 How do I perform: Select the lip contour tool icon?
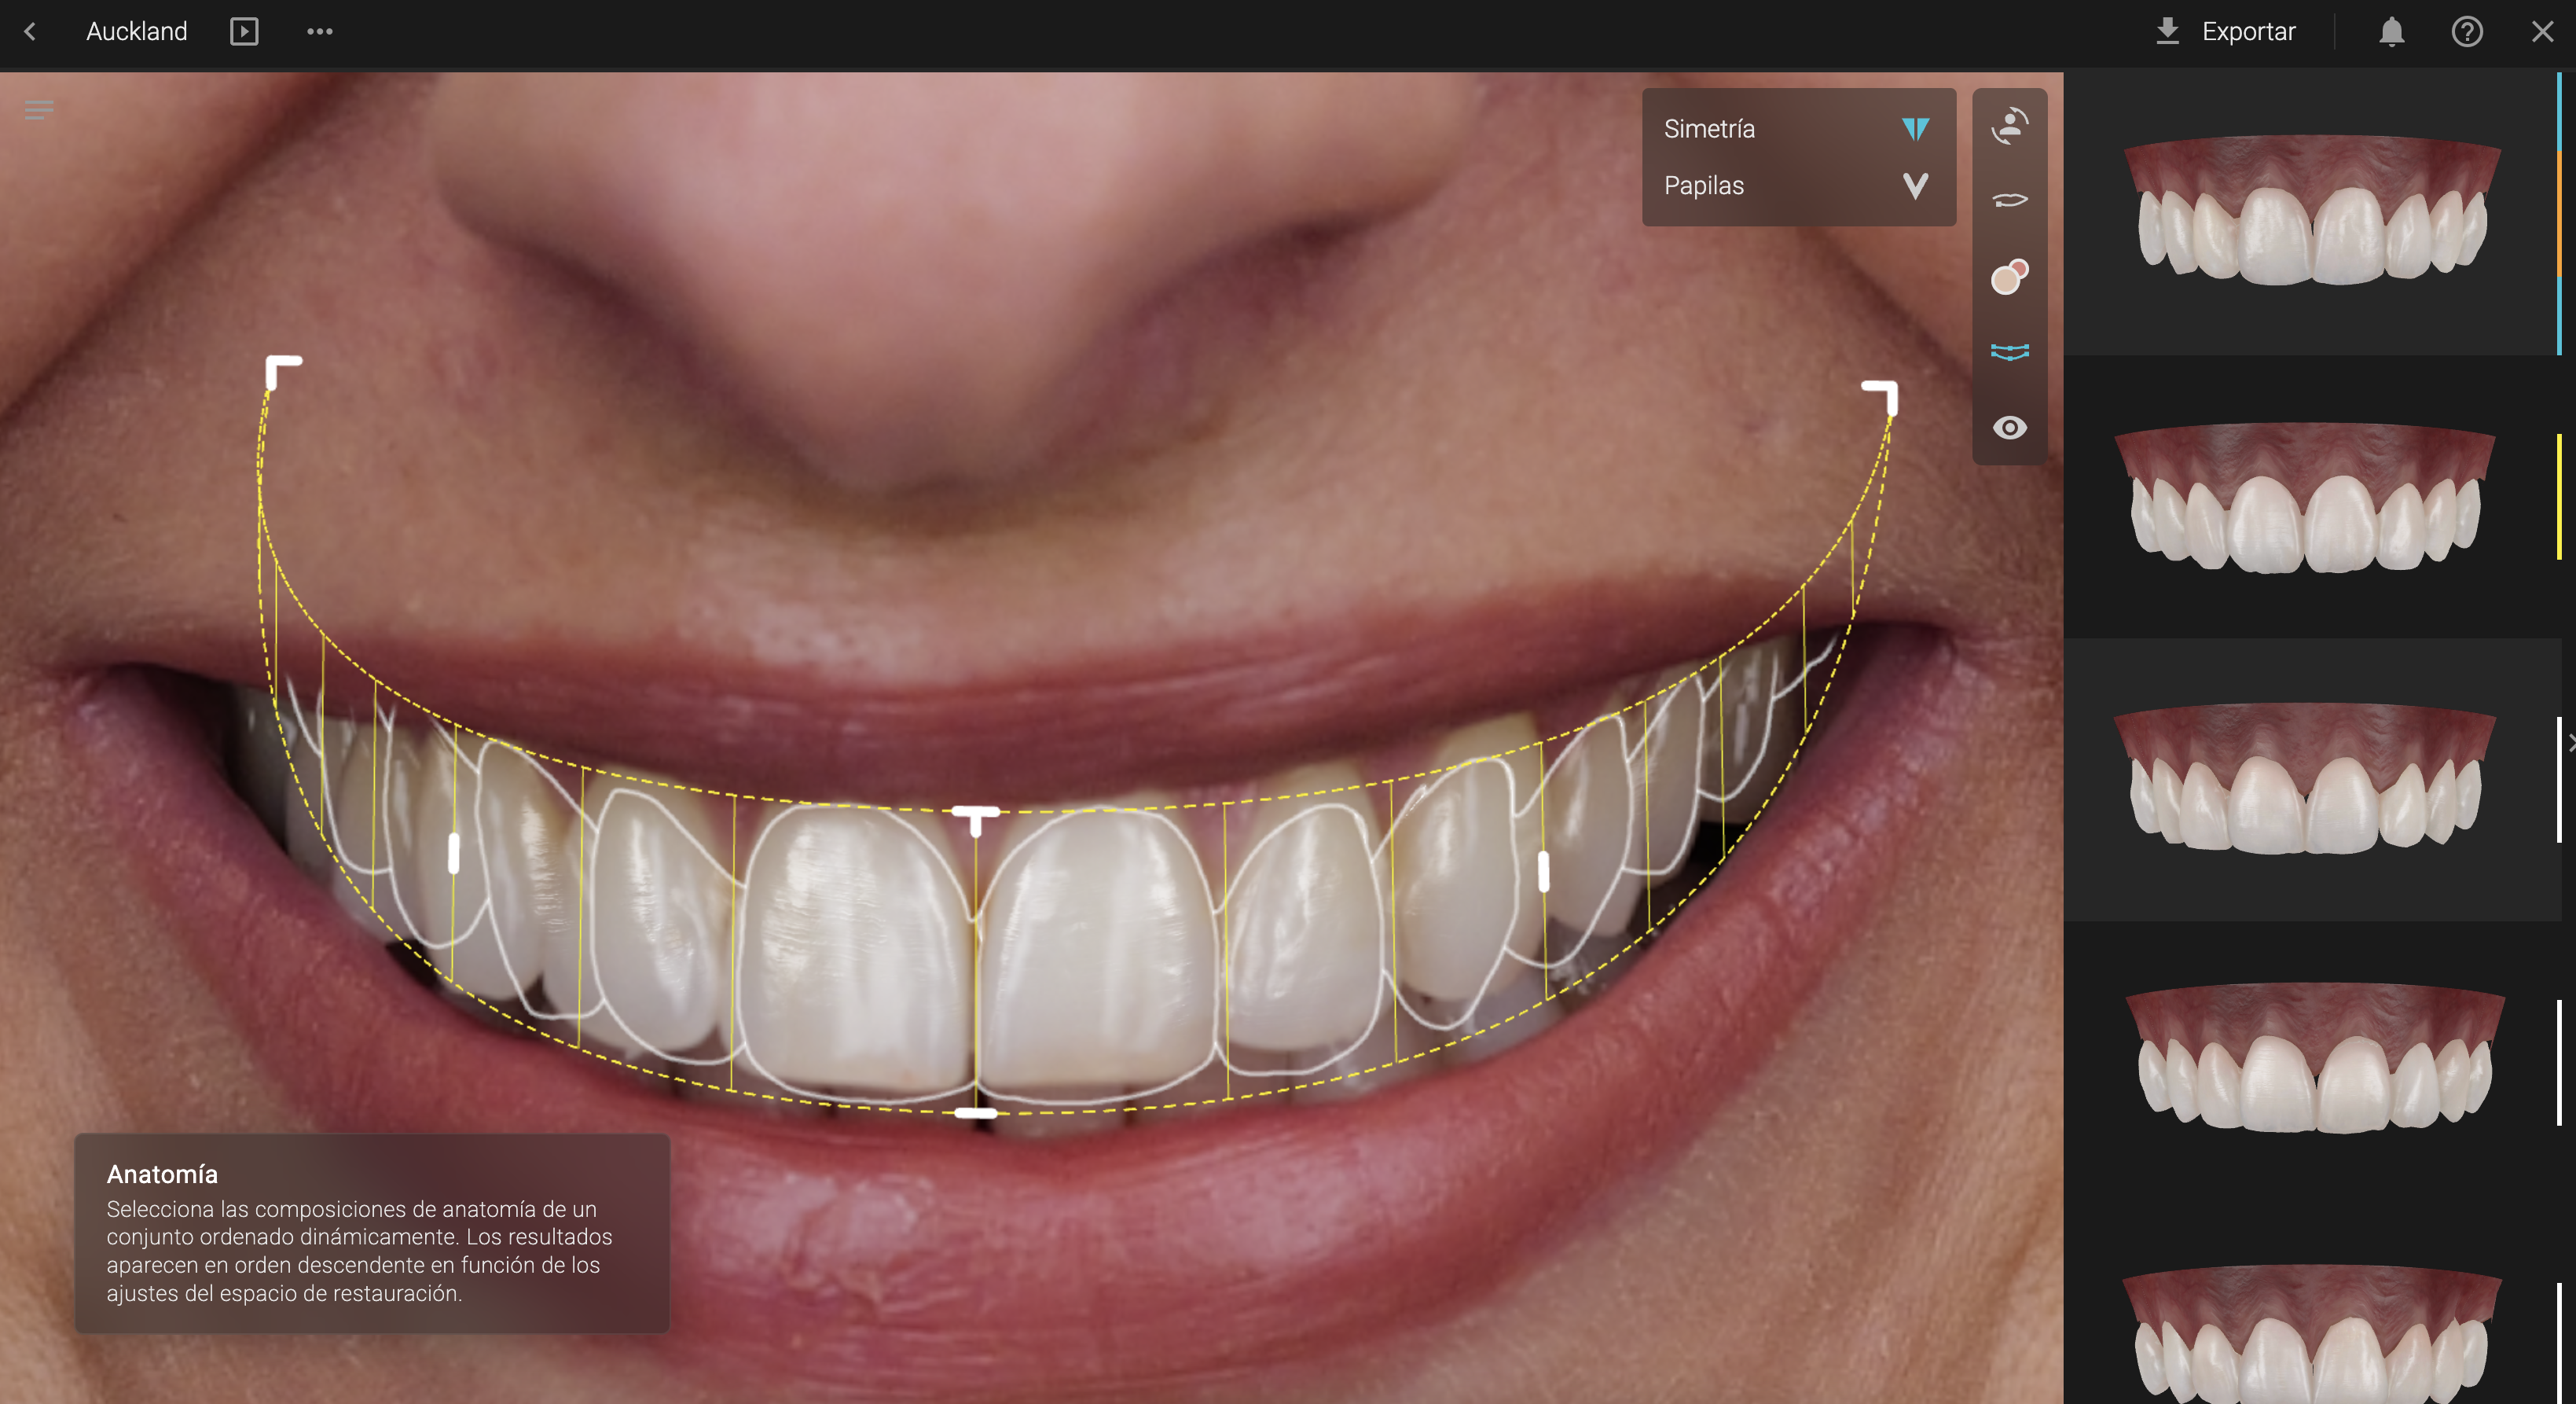point(2009,201)
